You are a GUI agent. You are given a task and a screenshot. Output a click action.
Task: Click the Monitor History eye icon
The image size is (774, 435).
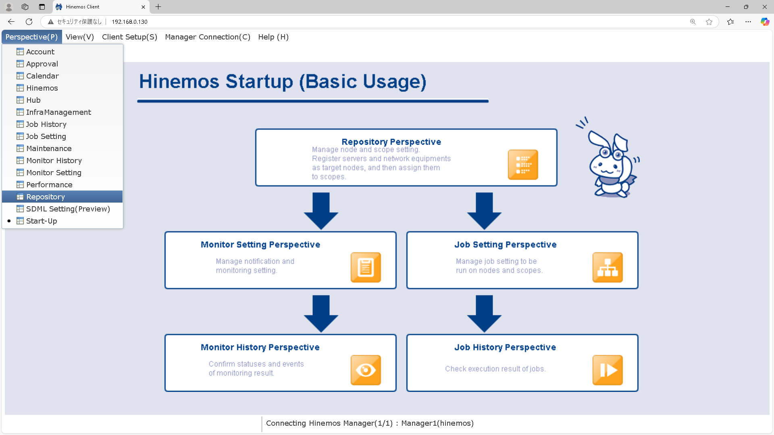[x=366, y=370]
